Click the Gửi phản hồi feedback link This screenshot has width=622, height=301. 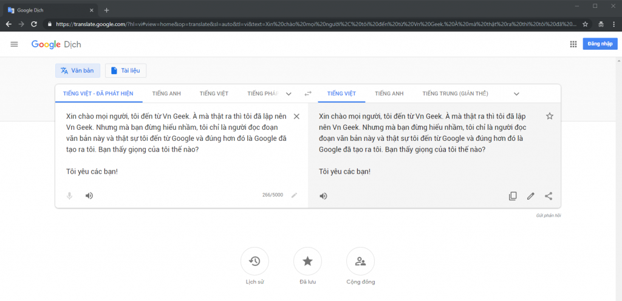(x=549, y=216)
